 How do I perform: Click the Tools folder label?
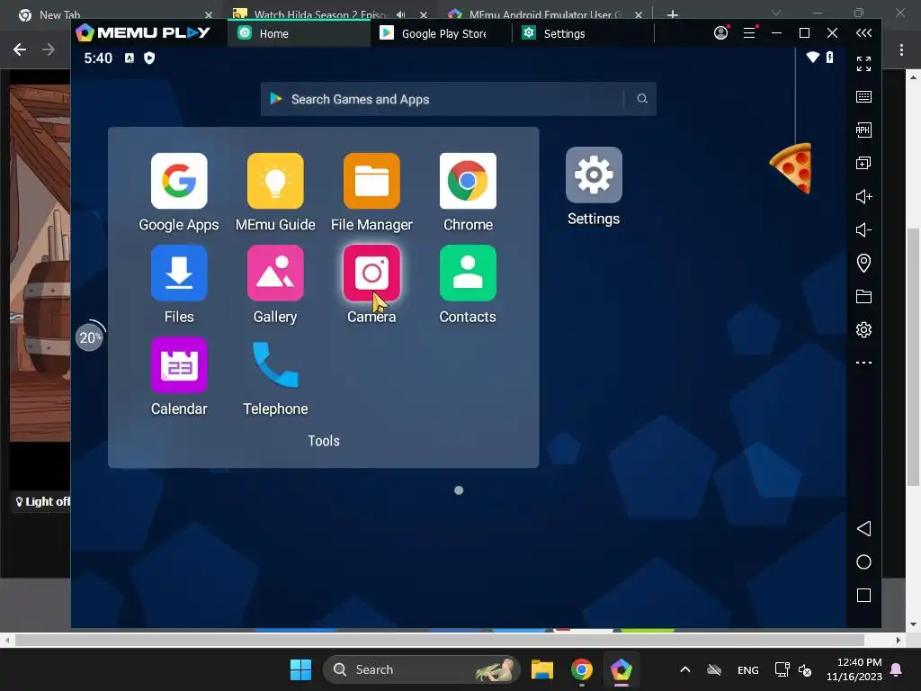point(323,441)
